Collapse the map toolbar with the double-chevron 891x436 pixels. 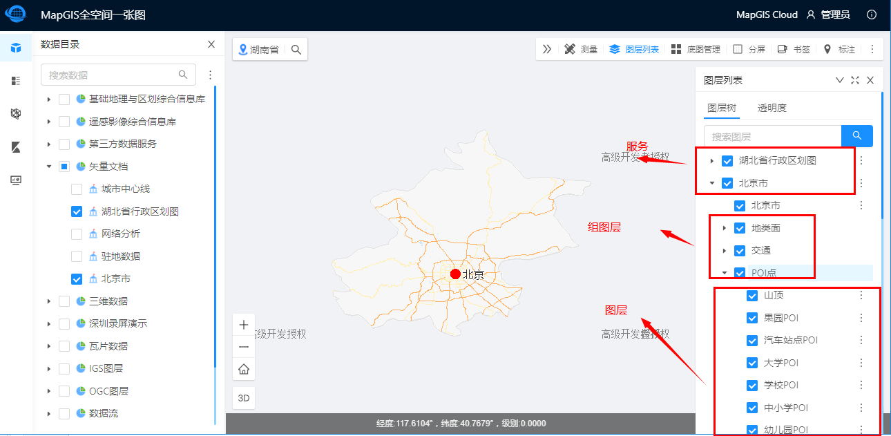point(547,49)
